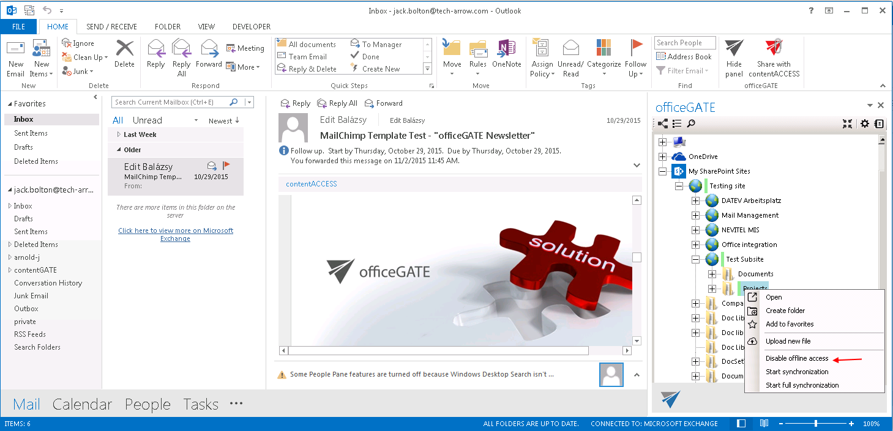Delete the selected message via ribbon

point(124,54)
